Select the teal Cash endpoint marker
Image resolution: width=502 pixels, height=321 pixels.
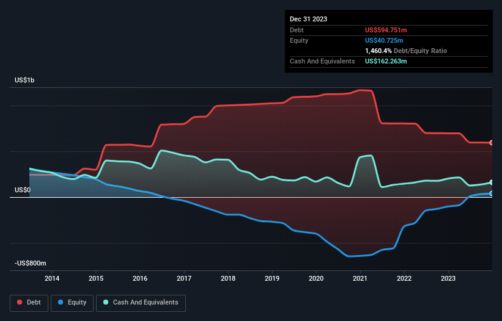(x=492, y=182)
